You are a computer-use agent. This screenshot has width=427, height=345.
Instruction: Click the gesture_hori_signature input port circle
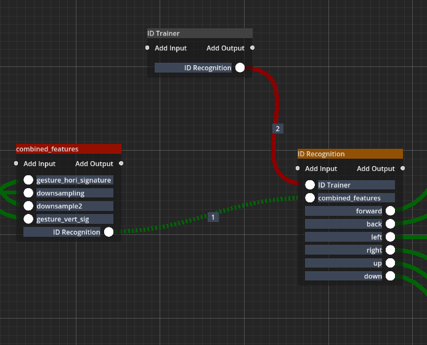pyautogui.click(x=28, y=180)
